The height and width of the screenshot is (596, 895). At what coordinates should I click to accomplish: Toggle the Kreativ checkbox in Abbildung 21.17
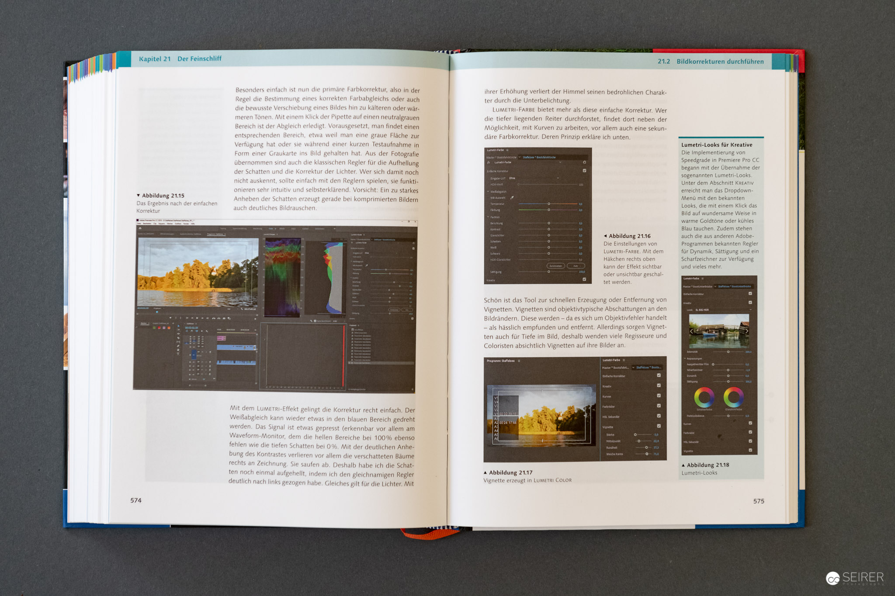659,386
